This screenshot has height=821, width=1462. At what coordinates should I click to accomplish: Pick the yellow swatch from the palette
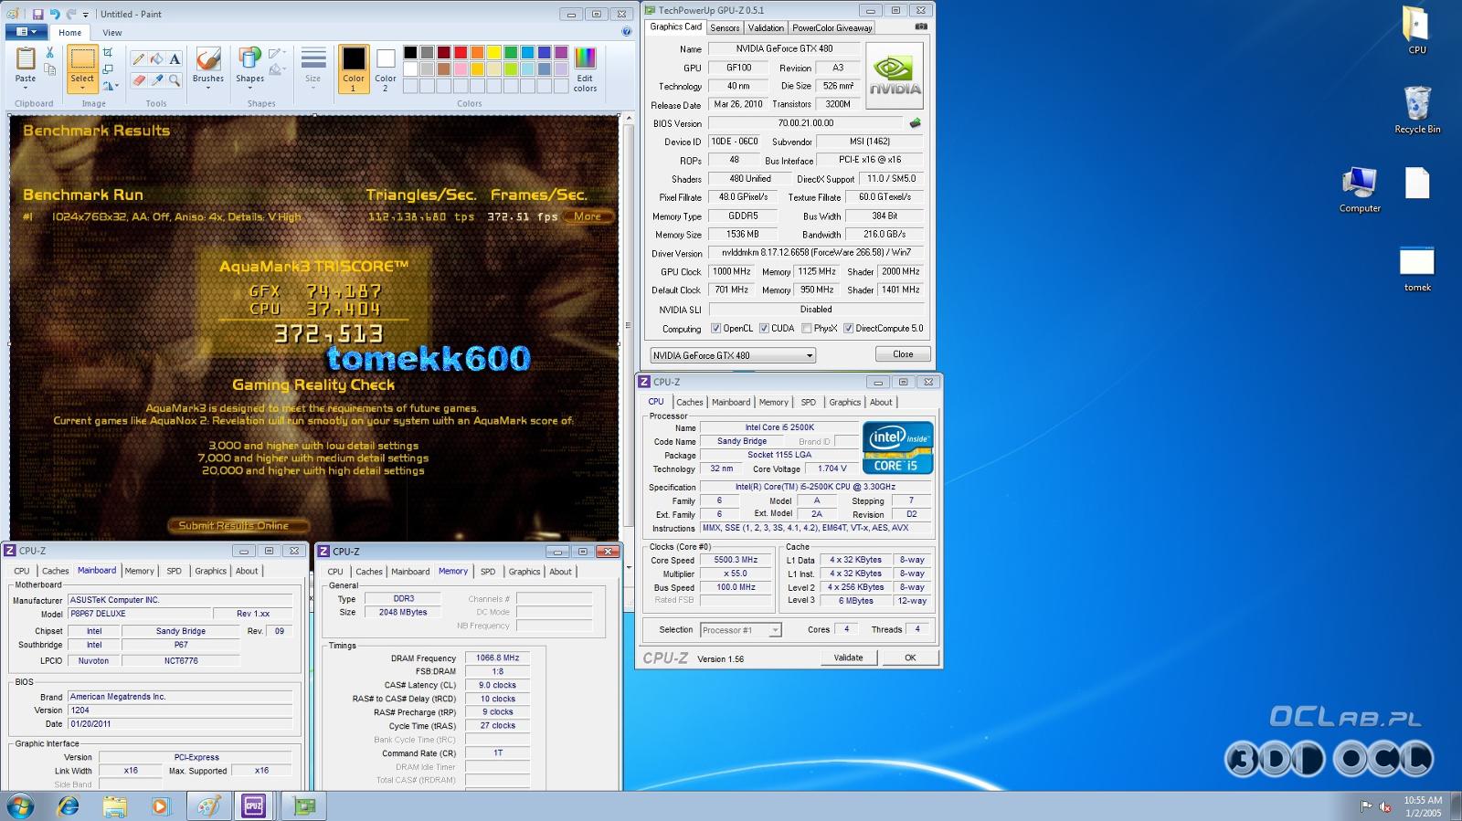pyautogui.click(x=493, y=53)
